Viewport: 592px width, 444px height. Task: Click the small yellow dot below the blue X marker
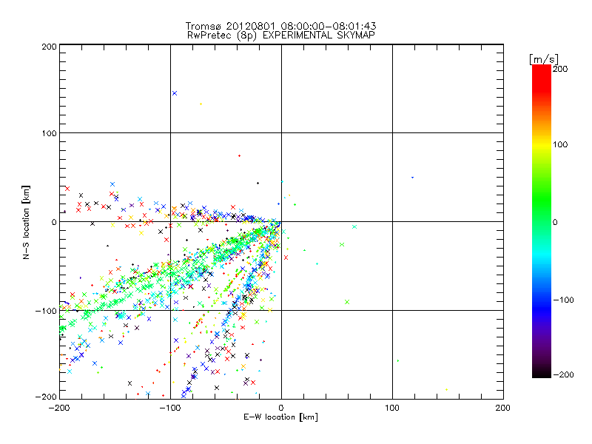(x=201, y=104)
